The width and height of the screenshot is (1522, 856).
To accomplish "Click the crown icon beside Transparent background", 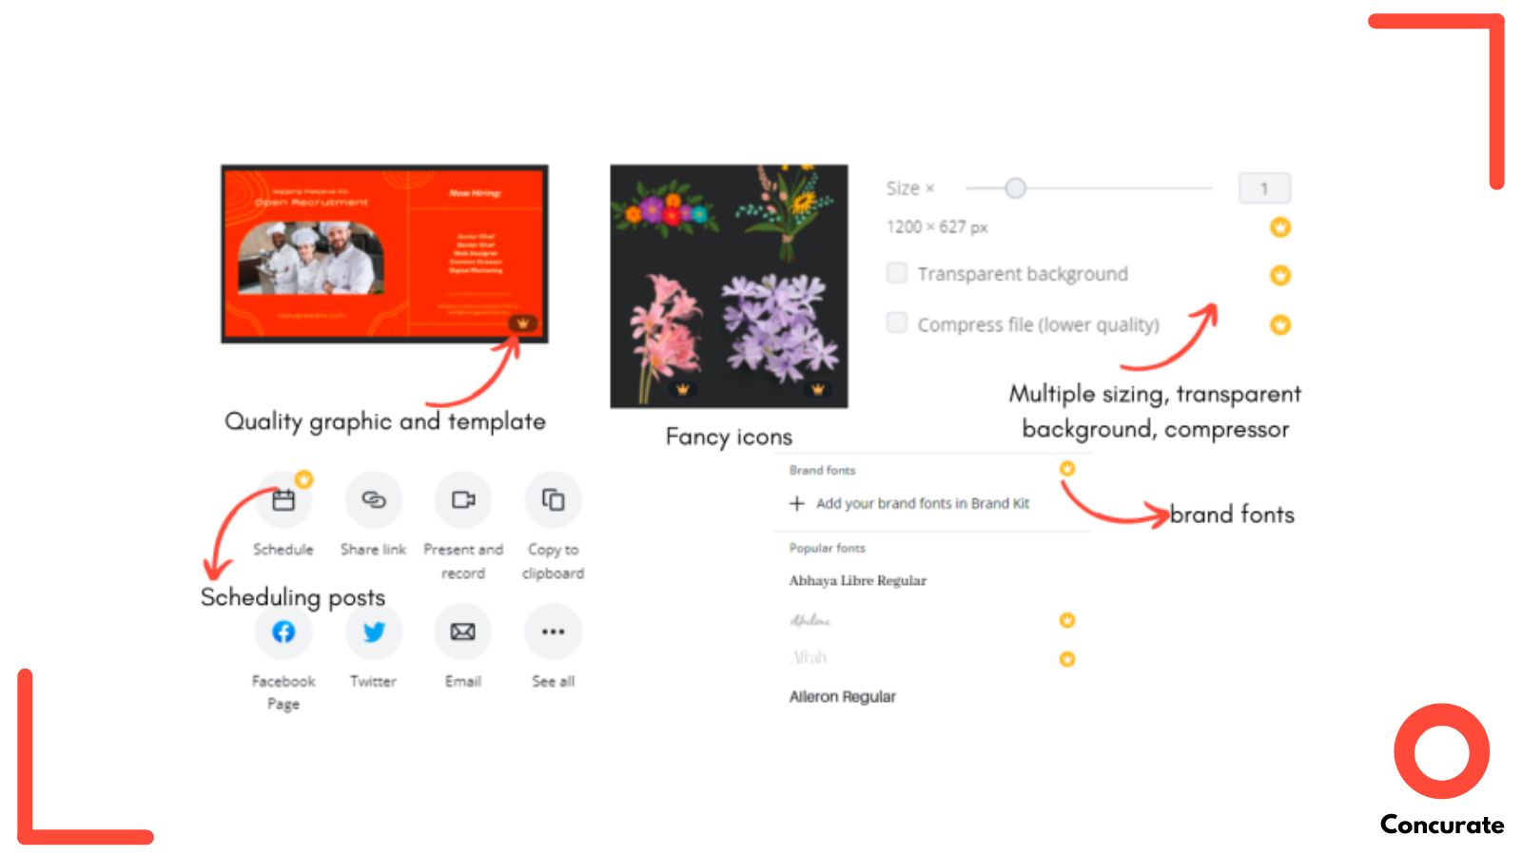I will (1280, 276).
